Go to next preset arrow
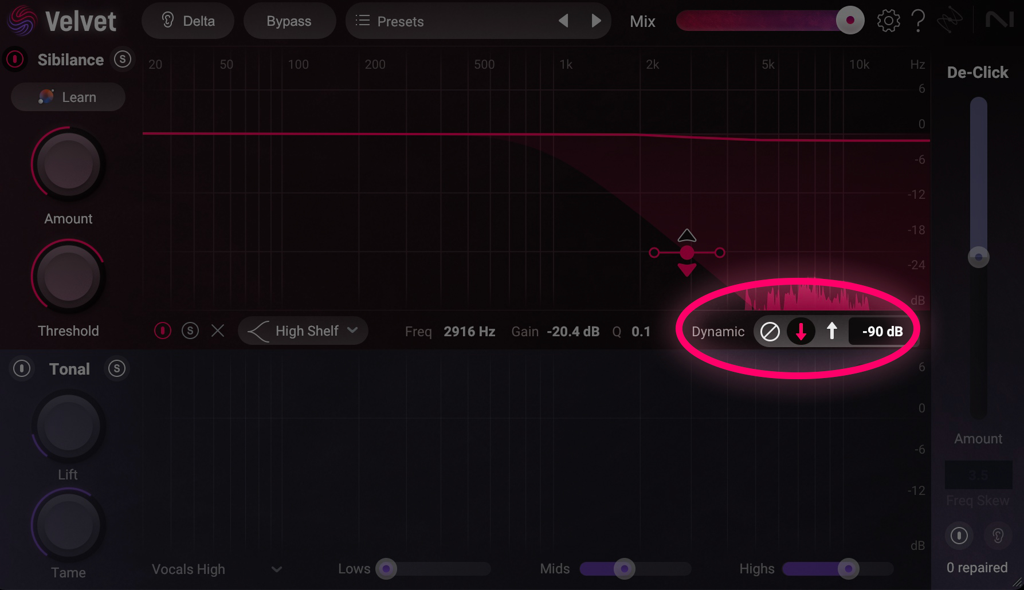1024x590 pixels. pos(596,21)
